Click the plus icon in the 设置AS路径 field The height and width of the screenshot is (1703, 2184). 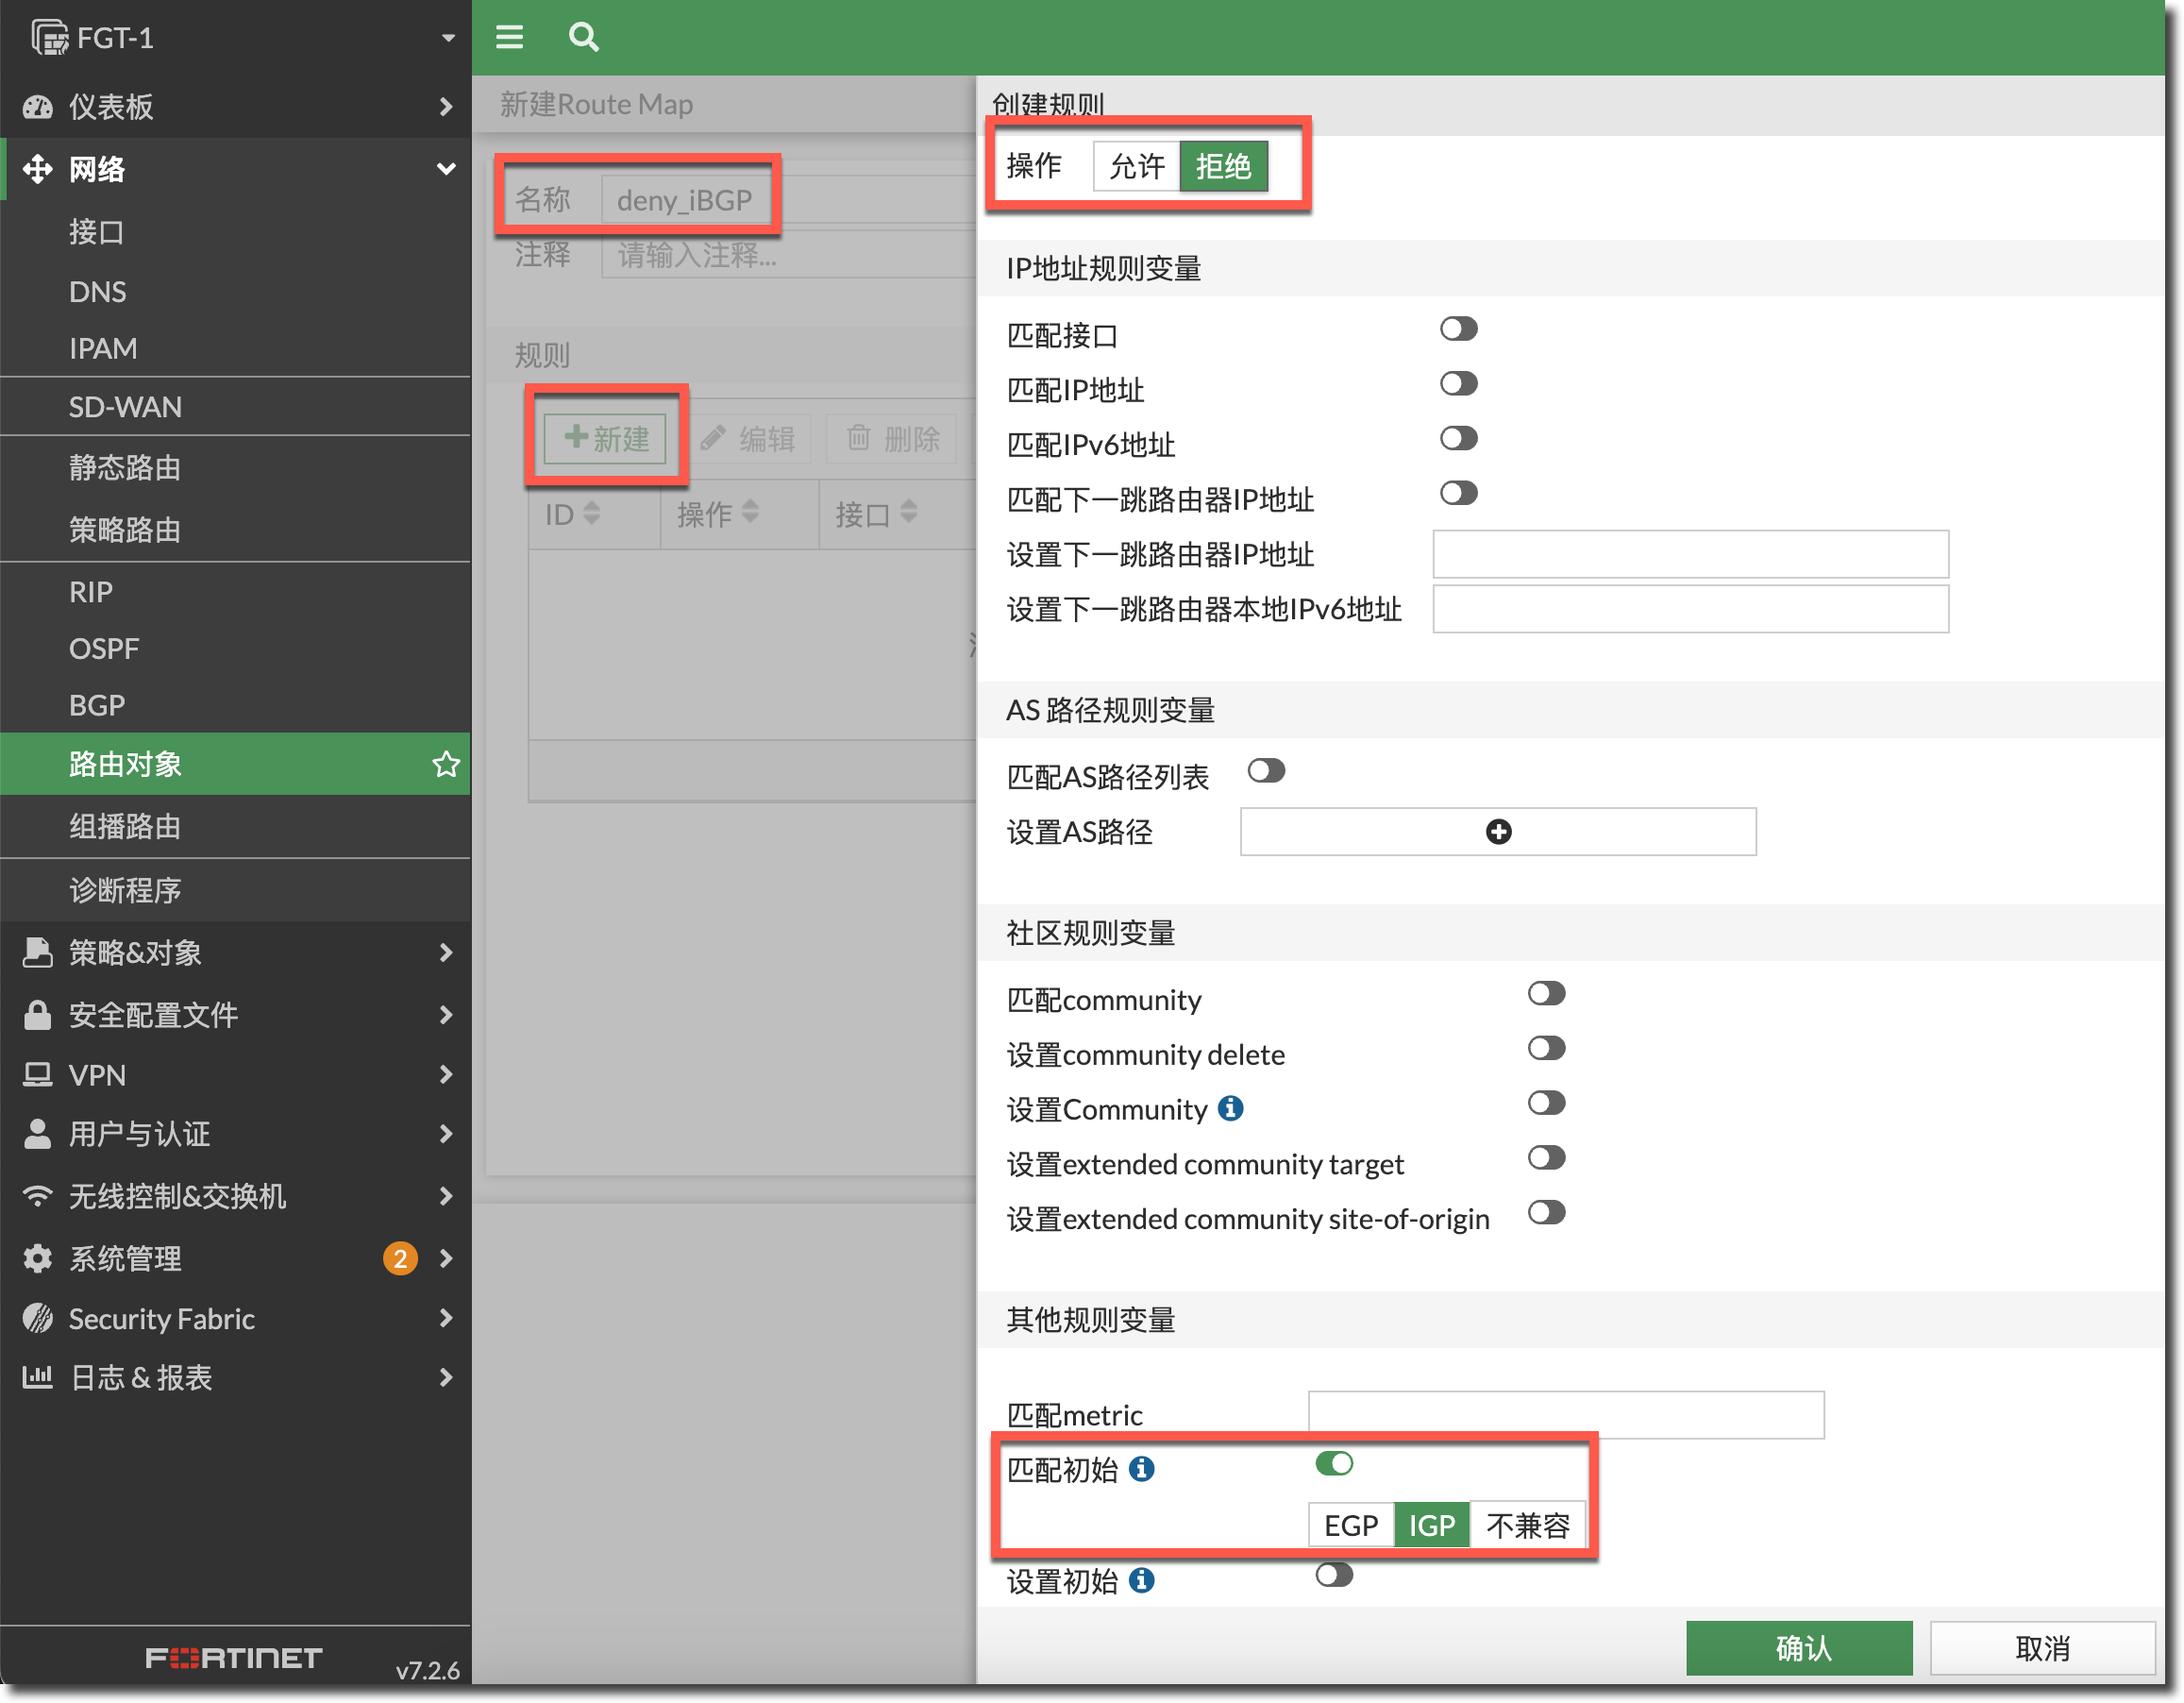point(1497,832)
